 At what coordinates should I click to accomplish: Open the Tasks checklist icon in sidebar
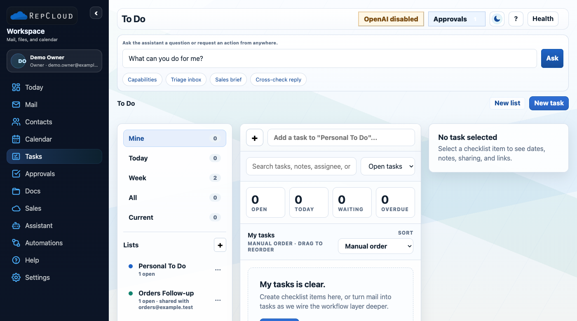[16, 156]
